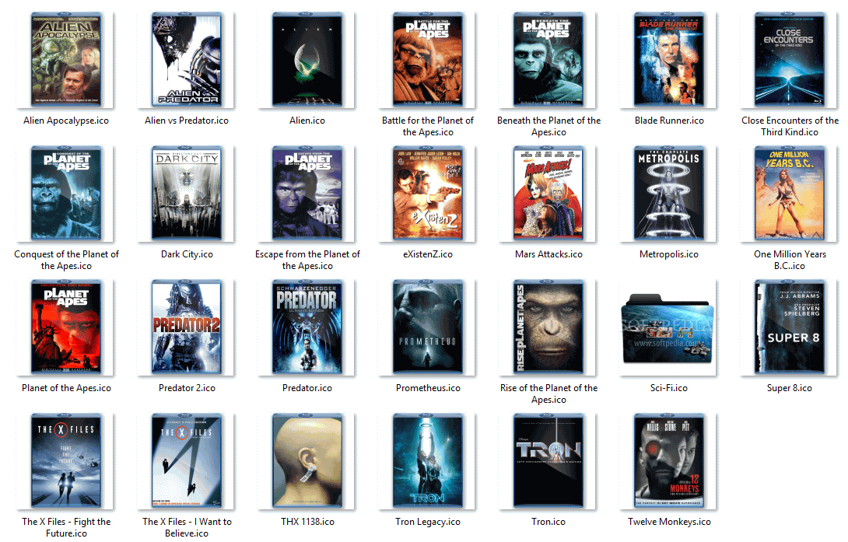This screenshot has height=542, width=848.
Task: Click the Metropolis.ico filename
Action: pyautogui.click(x=669, y=254)
